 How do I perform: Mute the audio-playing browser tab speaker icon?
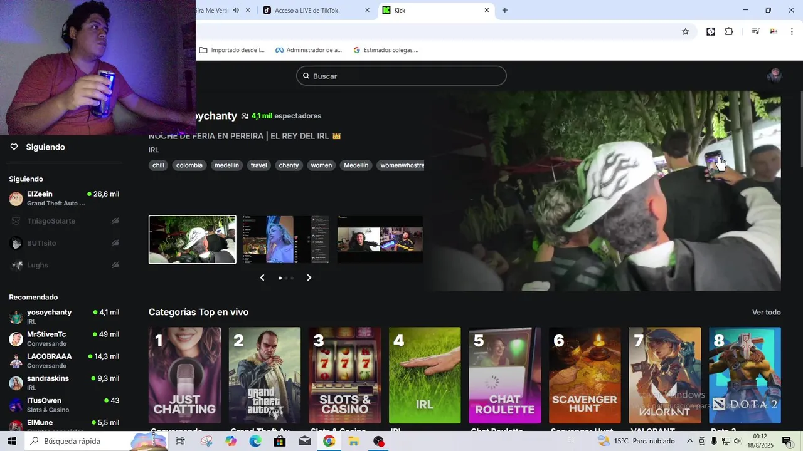235,10
